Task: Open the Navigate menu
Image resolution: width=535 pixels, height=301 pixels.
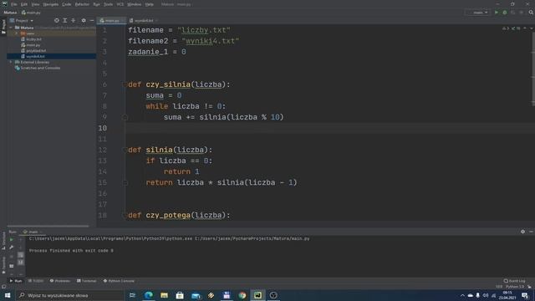Action: (x=50, y=4)
